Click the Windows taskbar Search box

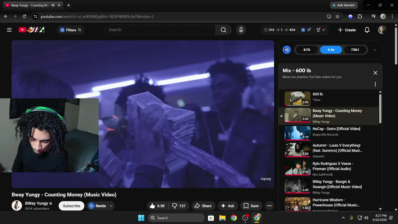click(x=176, y=218)
